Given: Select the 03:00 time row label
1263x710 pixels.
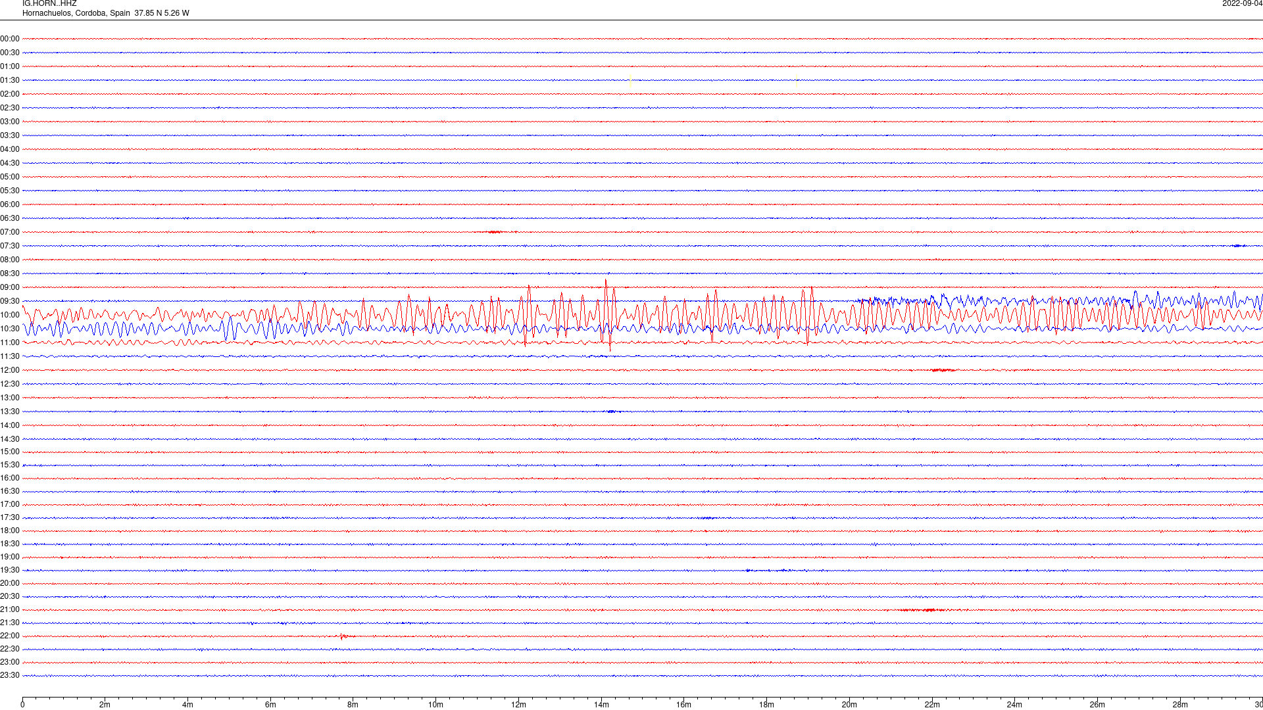Looking at the screenshot, I should click(10, 122).
